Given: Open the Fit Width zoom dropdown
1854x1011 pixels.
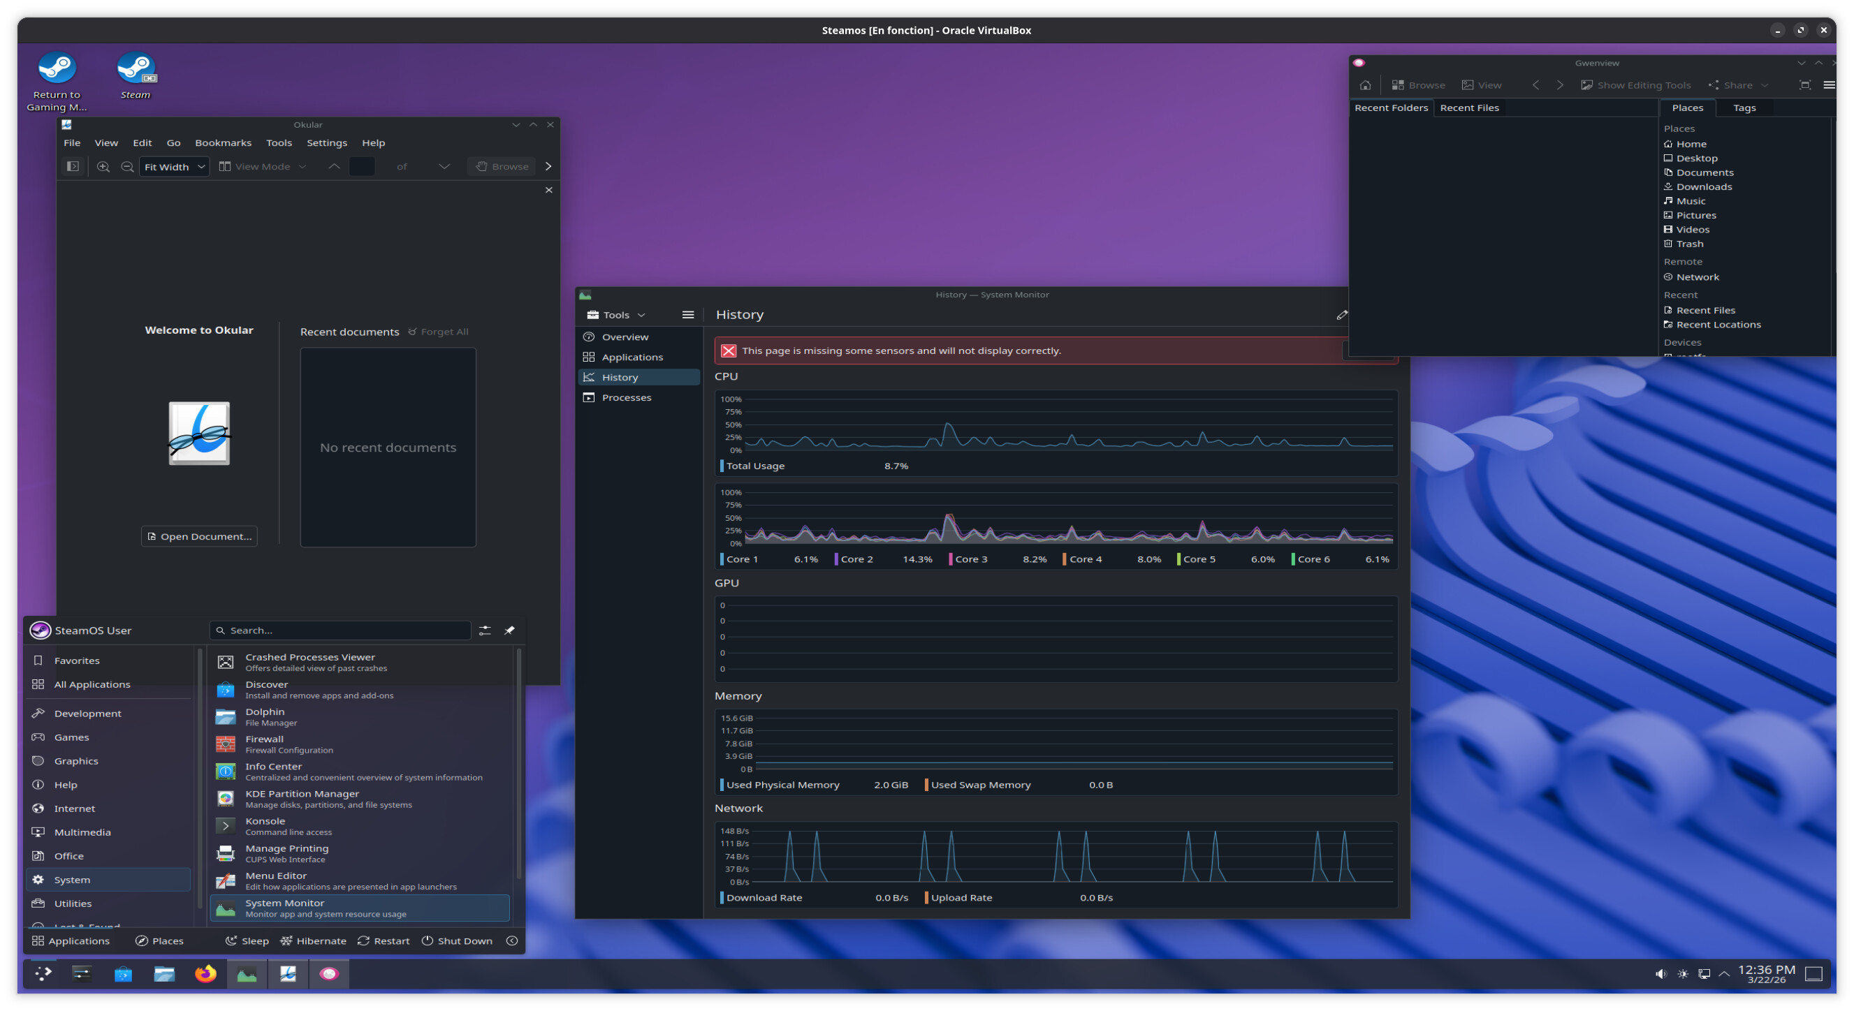Looking at the screenshot, I should click(174, 166).
